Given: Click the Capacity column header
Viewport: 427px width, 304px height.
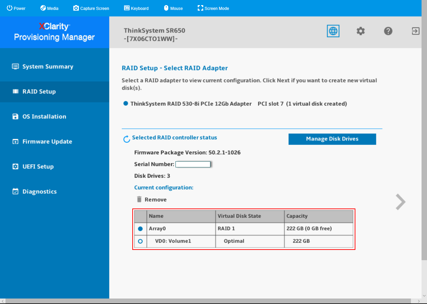Looking at the screenshot, I should pyautogui.click(x=319, y=216).
